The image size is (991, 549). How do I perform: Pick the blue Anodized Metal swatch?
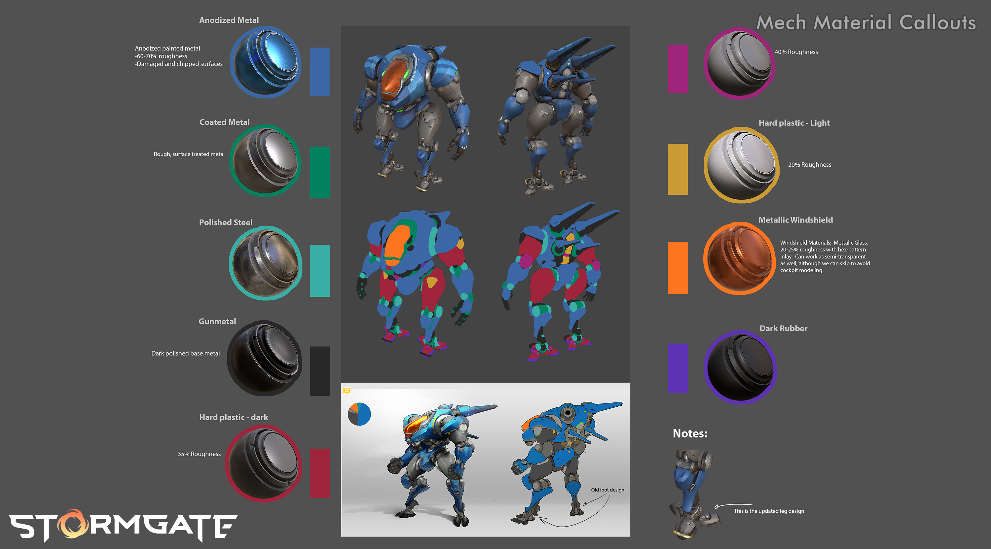click(x=320, y=72)
